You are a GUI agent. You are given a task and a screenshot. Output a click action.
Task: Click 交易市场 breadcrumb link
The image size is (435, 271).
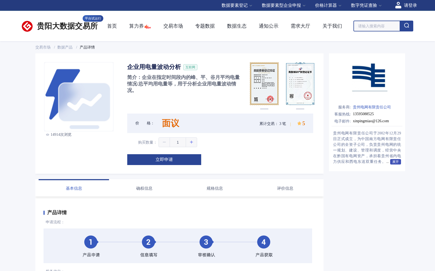(x=43, y=47)
